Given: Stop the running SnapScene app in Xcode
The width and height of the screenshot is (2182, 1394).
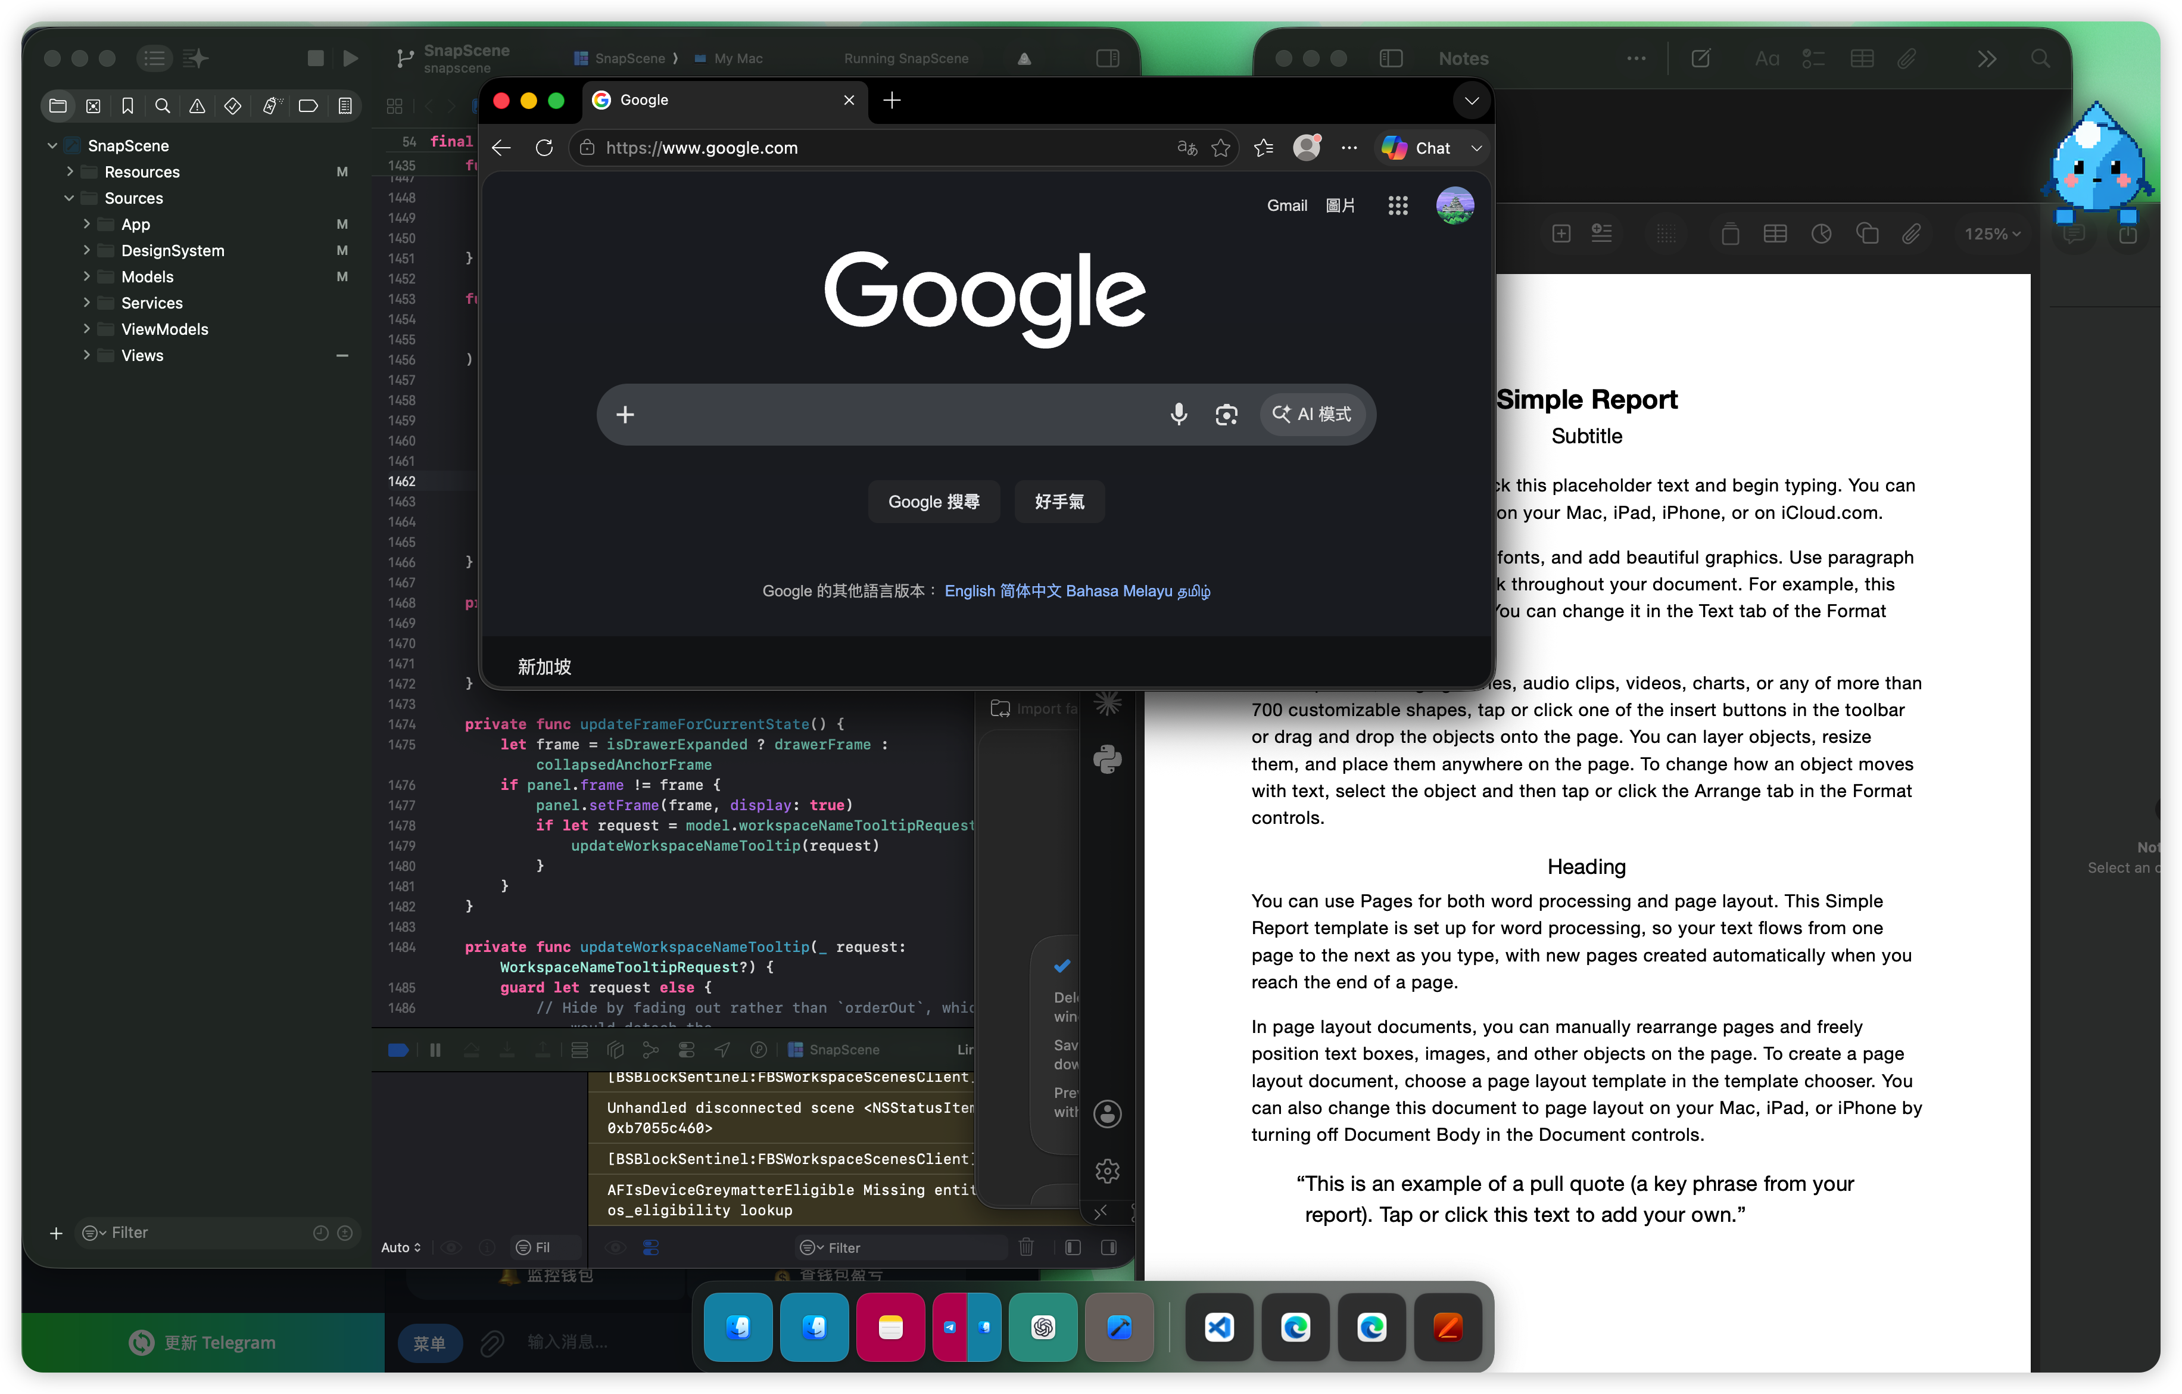Looking at the screenshot, I should point(316,58).
